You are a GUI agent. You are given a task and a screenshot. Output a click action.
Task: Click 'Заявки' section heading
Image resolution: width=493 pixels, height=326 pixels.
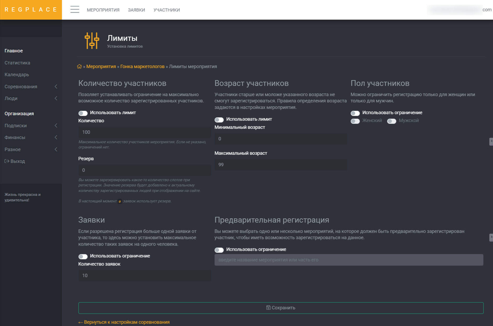pos(92,220)
